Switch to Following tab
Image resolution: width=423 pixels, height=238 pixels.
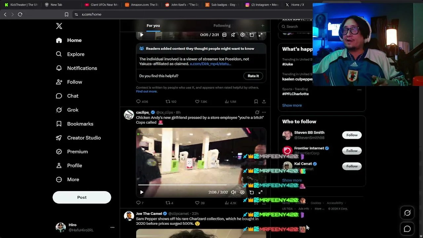click(222, 25)
